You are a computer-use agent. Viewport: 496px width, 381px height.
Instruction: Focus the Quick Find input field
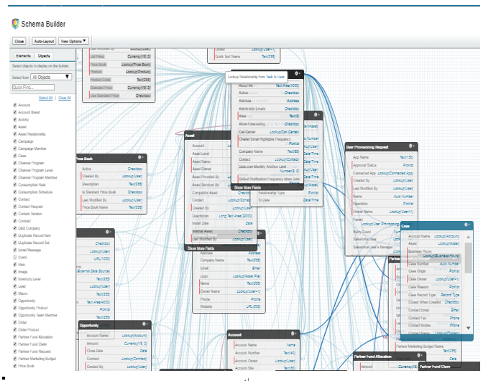click(33, 87)
